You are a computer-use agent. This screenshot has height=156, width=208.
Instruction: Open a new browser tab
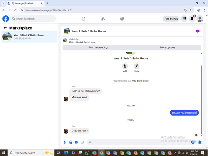point(47,3)
